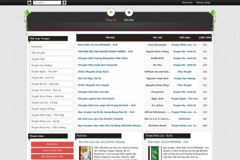Open Biên Niên Sử Xứ PRYDAIN table row link
Screen dimensions: 240x160
98,45
